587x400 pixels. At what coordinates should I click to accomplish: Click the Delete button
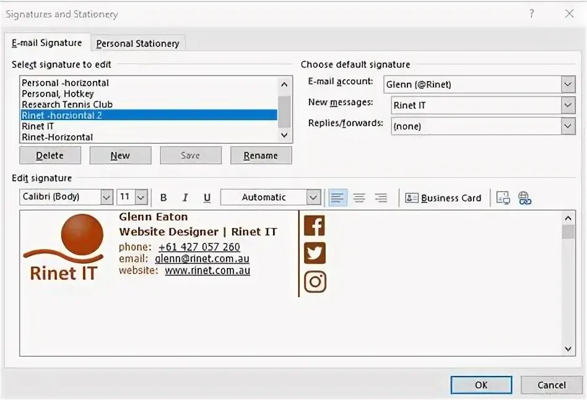coord(50,155)
